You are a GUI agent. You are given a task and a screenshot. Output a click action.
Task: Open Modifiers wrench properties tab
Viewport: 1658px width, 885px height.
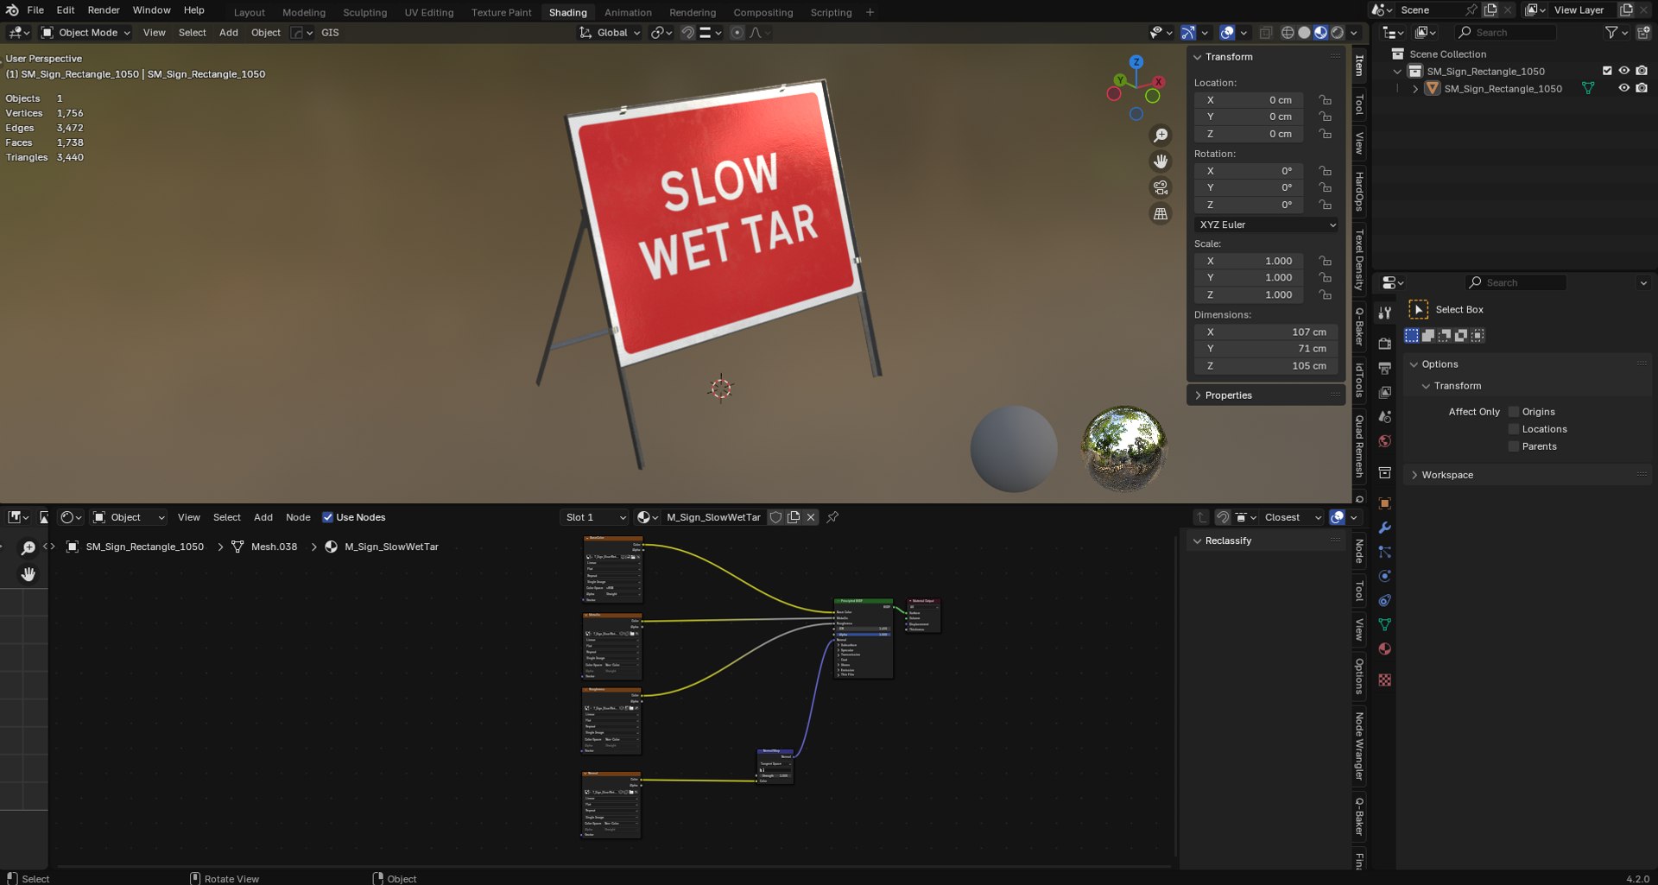(x=1385, y=528)
